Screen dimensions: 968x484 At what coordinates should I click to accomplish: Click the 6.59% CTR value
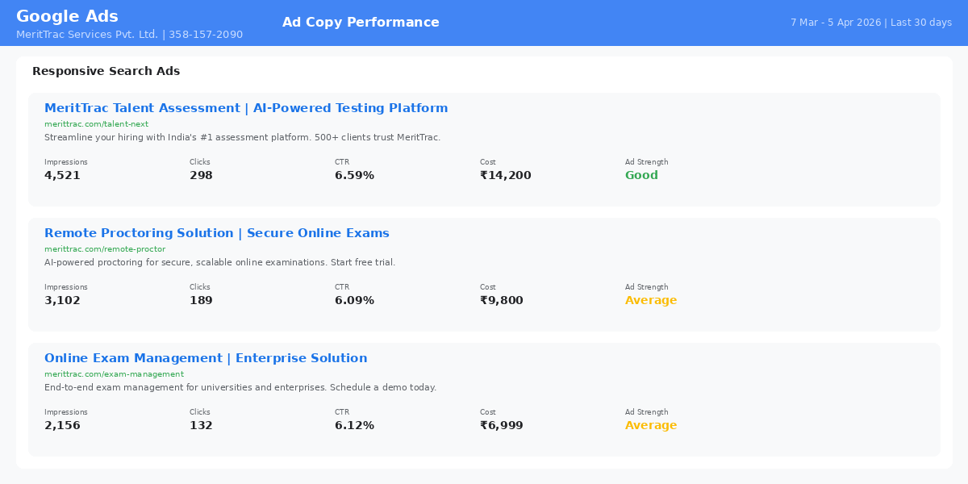(354, 175)
